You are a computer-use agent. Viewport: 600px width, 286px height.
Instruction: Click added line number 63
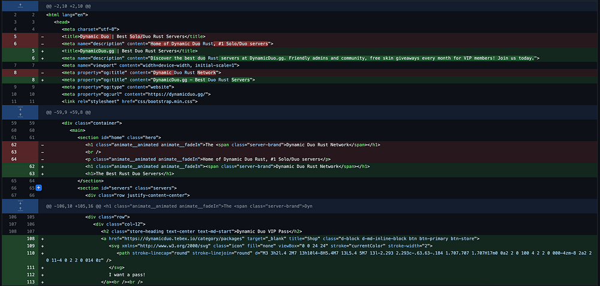[x=32, y=174]
